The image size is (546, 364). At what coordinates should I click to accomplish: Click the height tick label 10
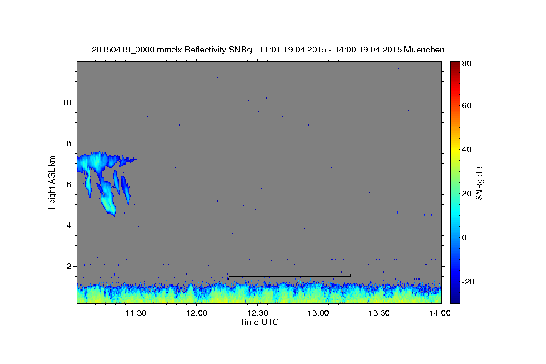click(66, 102)
